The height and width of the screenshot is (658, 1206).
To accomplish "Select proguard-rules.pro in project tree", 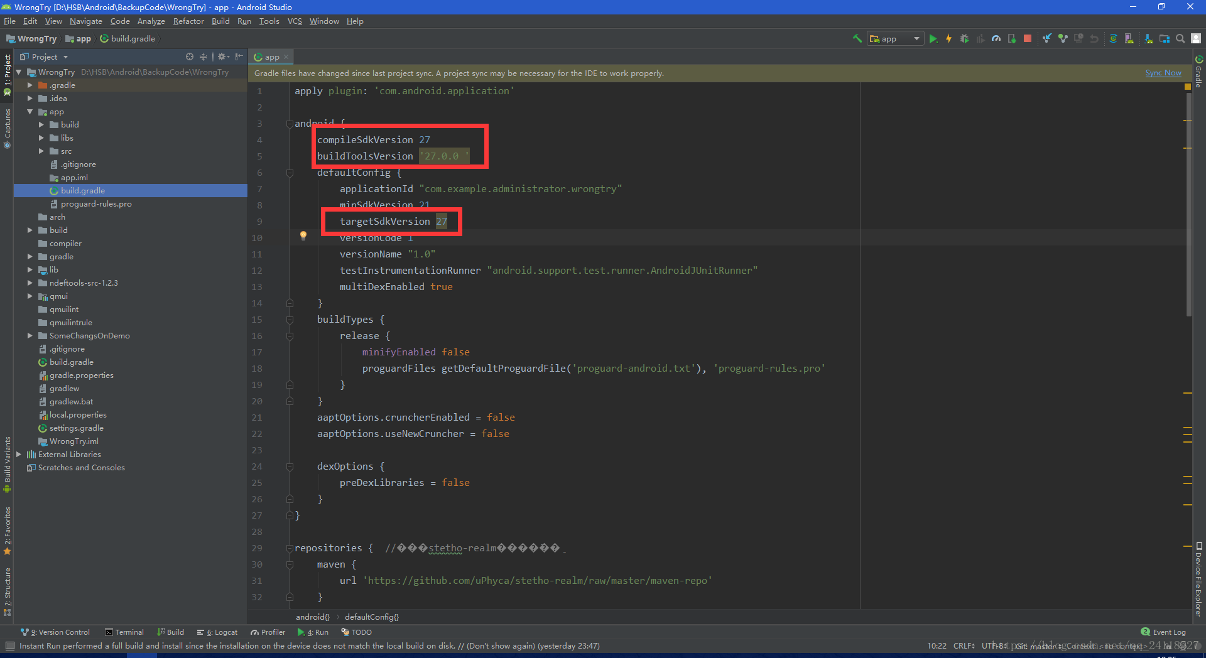I will coord(95,203).
